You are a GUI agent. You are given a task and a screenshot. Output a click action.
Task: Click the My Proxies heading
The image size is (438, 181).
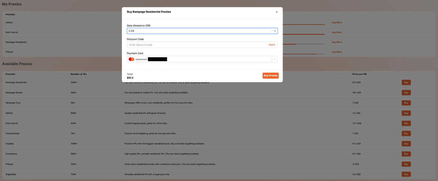coord(12,4)
